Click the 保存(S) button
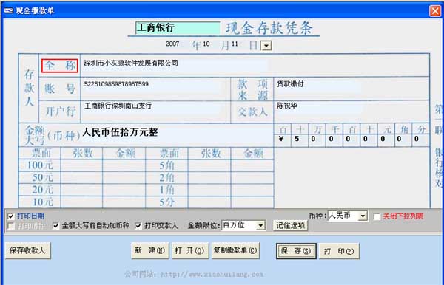 pyautogui.click(x=296, y=251)
